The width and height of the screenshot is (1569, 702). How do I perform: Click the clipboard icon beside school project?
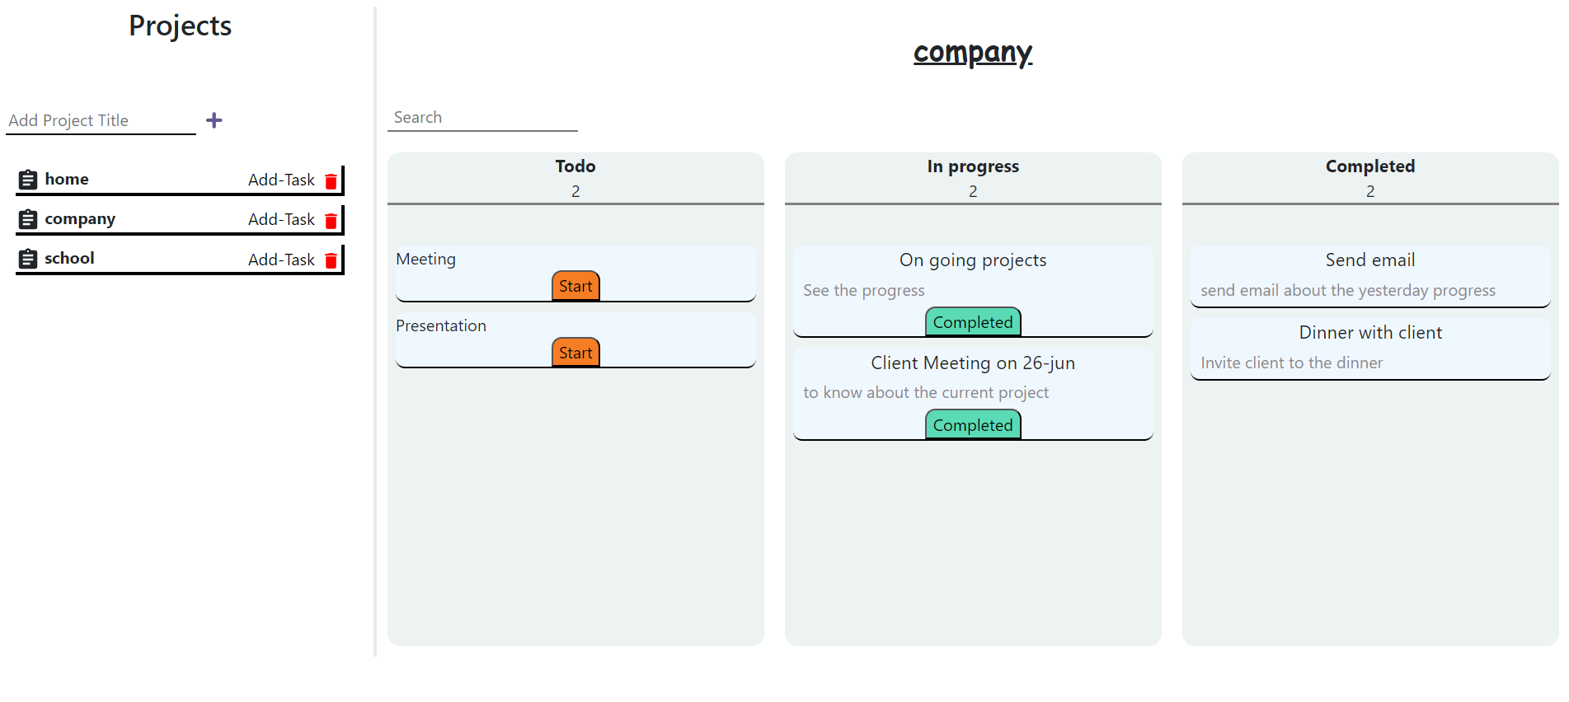pos(27,258)
